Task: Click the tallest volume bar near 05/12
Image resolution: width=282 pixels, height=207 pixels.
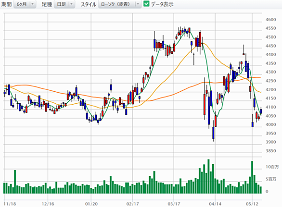Action: pyautogui.click(x=252, y=177)
